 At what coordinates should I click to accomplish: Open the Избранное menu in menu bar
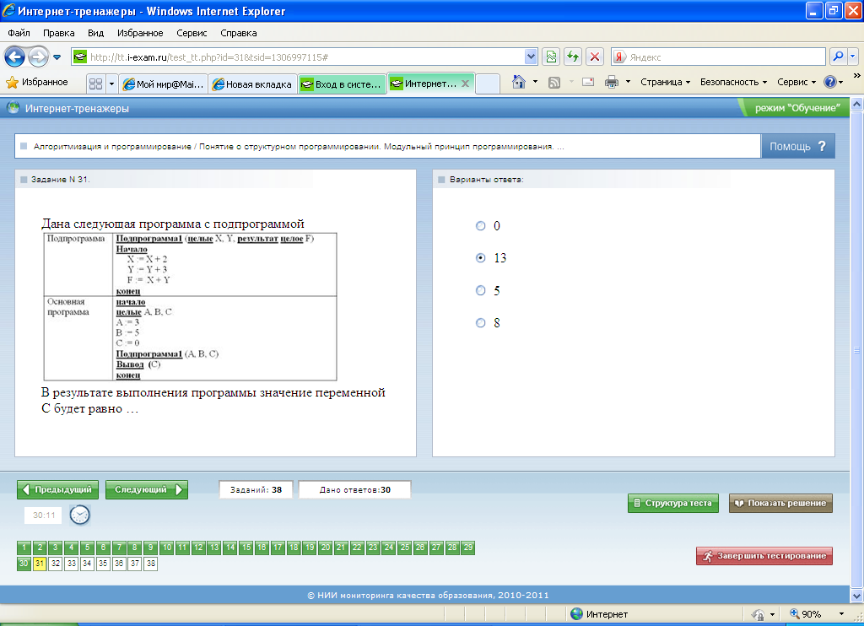[x=140, y=33]
